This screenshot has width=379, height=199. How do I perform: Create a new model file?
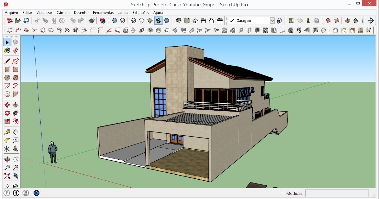pyautogui.click(x=10, y=21)
